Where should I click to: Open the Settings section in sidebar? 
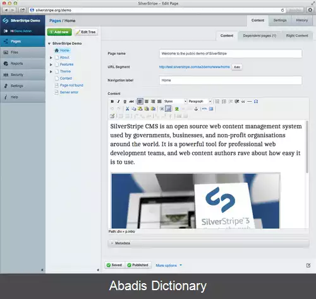click(x=23, y=86)
